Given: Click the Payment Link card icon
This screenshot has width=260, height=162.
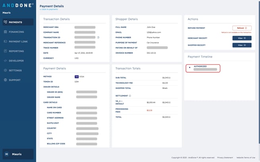Looking at the screenshot, I should coord(5,41).
